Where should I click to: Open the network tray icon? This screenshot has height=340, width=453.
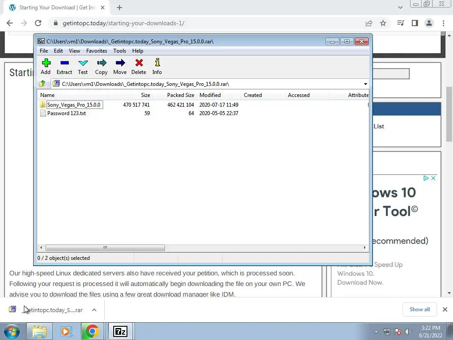[387, 332]
